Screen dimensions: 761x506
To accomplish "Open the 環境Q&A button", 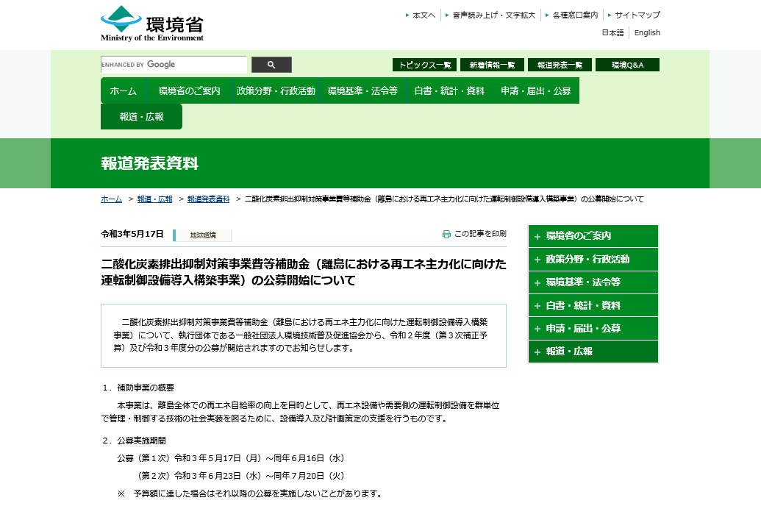I will [627, 65].
